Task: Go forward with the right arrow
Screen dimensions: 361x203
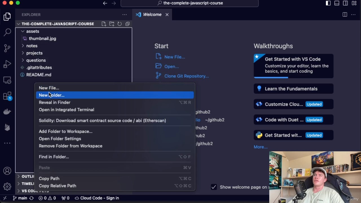Action: [x=114, y=3]
